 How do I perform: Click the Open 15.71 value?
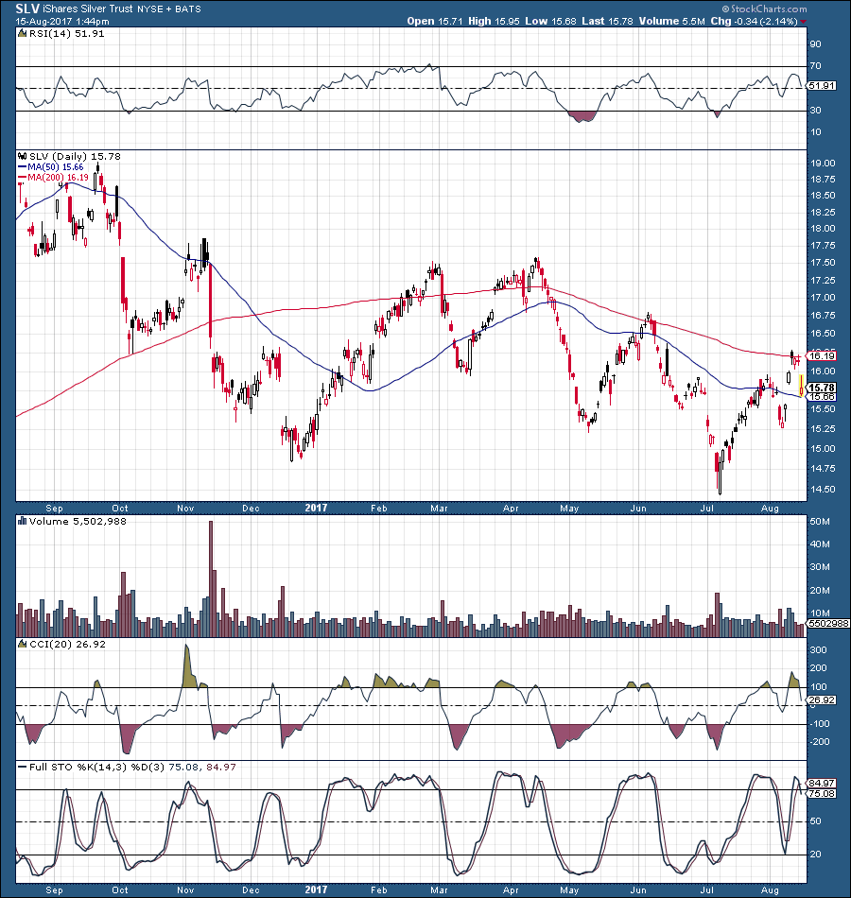coord(434,21)
